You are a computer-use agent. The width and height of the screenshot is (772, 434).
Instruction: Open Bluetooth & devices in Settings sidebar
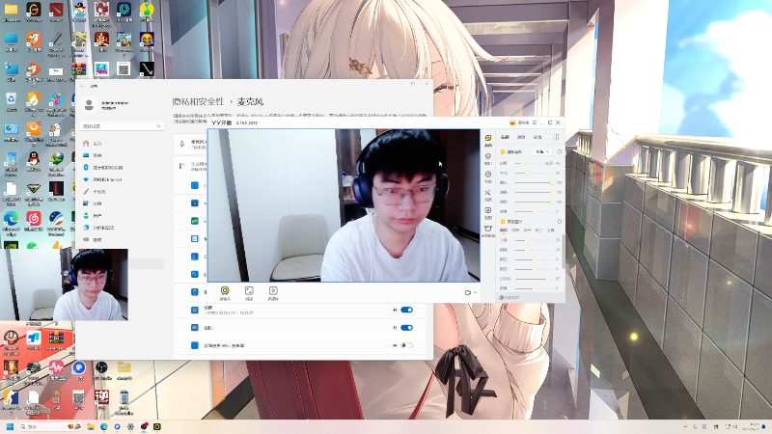(x=103, y=167)
